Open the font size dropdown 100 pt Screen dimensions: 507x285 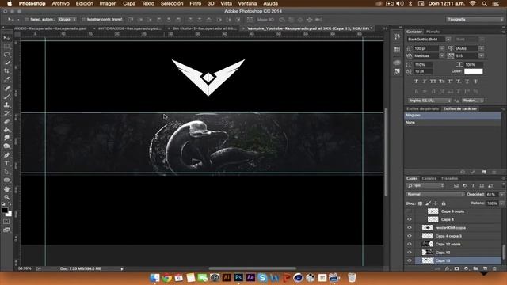(442, 48)
